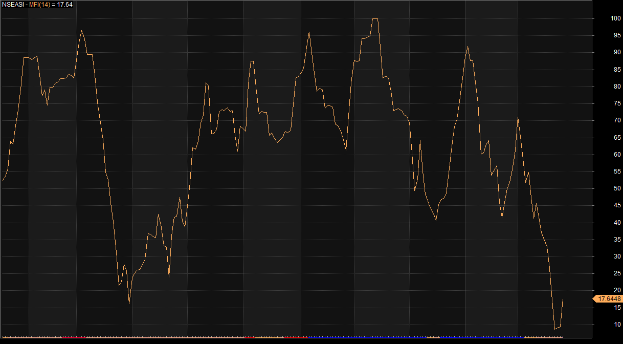Click the 17.64 indicator value readout

[x=64, y=4]
